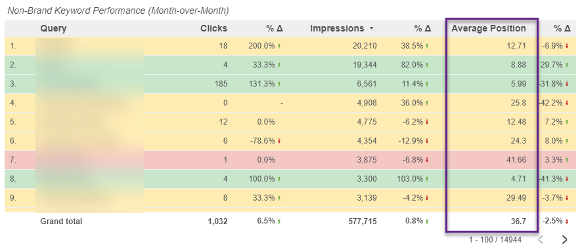Click the Grand total label
582x251 pixels.
click(x=61, y=222)
